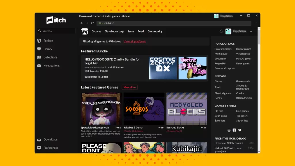
Task: Open the Randomizer shuffle icon
Action: pos(237,98)
